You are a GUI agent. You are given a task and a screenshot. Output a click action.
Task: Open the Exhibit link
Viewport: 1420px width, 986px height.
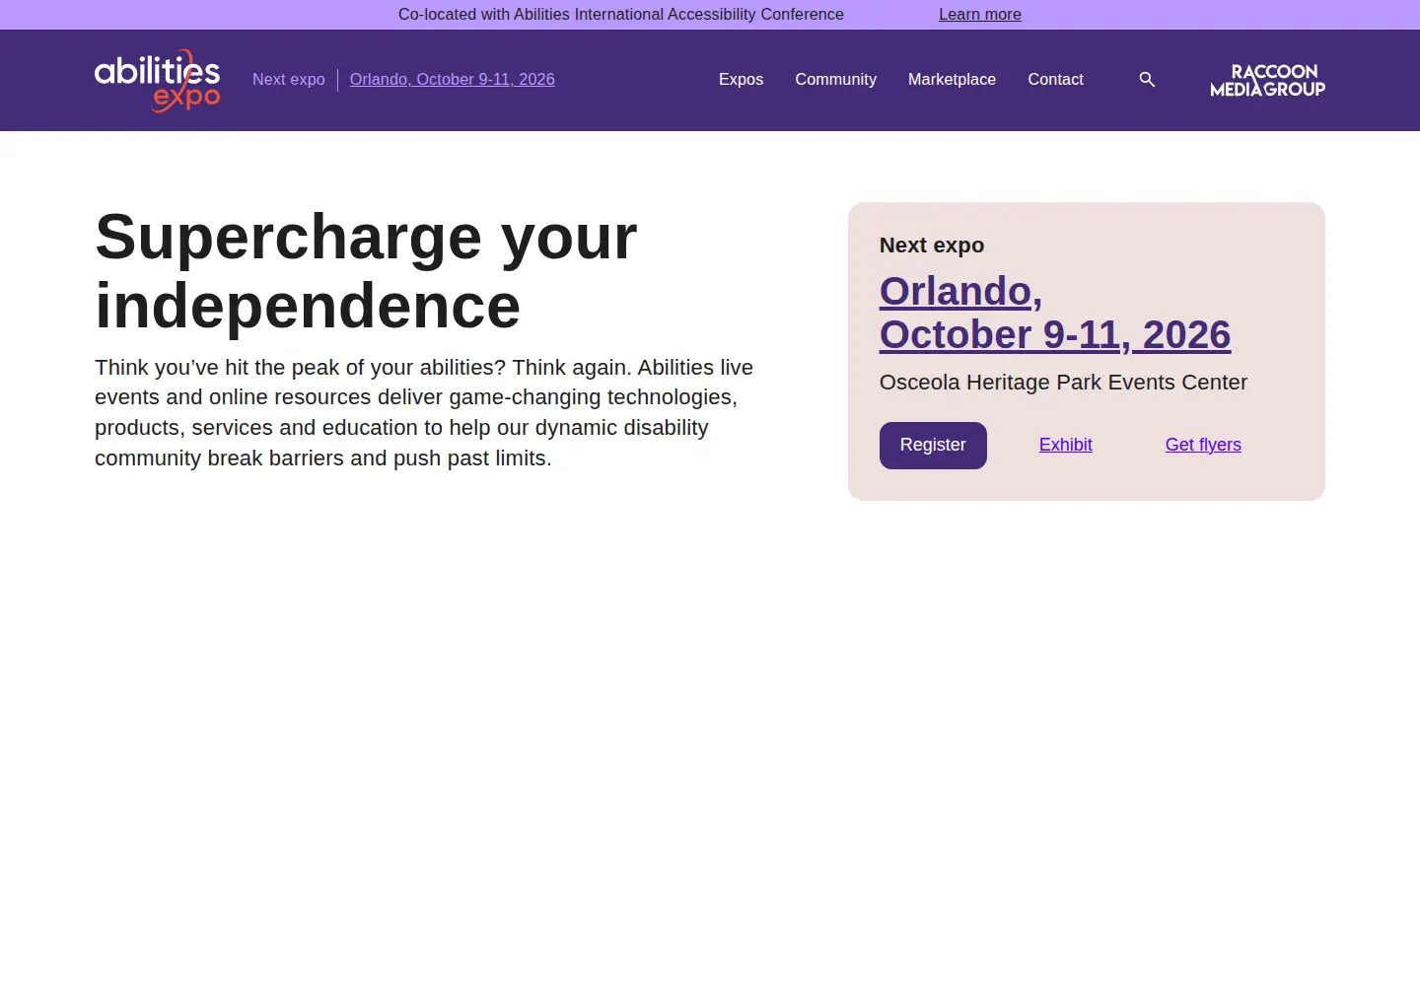coord(1066,445)
